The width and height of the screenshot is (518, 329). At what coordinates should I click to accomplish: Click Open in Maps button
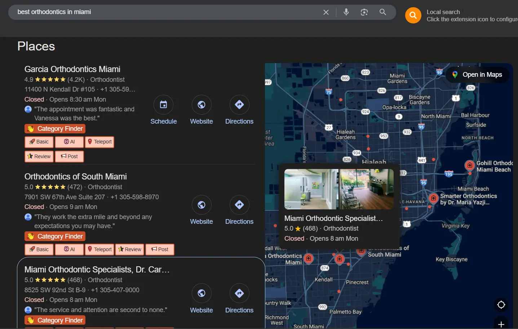click(478, 75)
